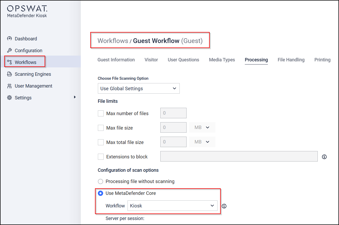This screenshot has width=339, height=225.
Task: Click the Extensions to block text field
Action: (239, 156)
